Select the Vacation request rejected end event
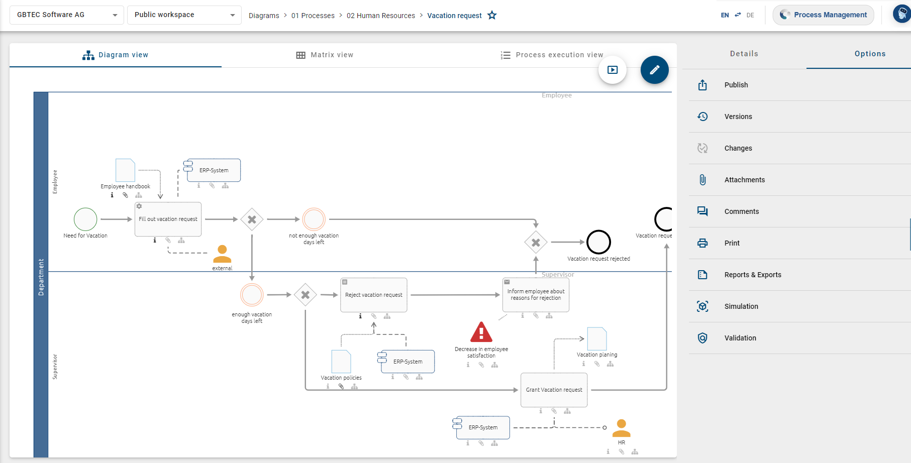The height and width of the screenshot is (463, 911). click(x=598, y=242)
